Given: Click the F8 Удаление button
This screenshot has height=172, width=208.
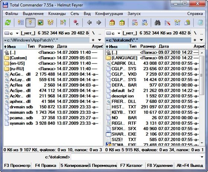Looking at the screenshot, I should click(160, 165).
